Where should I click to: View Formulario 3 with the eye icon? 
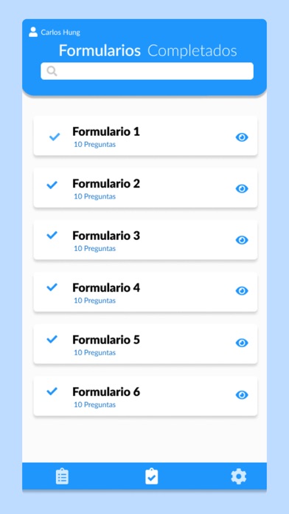[x=242, y=240]
